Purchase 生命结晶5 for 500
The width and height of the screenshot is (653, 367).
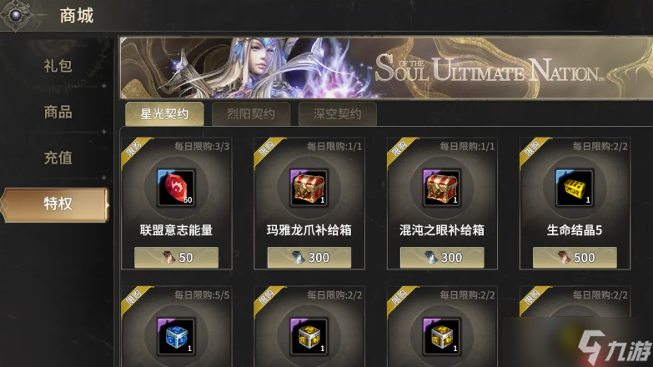coord(575,258)
